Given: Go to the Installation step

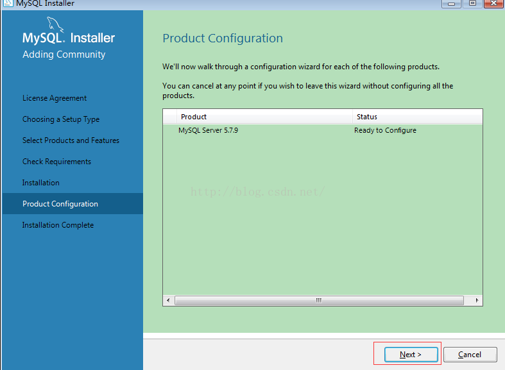Looking at the screenshot, I should pos(41,183).
